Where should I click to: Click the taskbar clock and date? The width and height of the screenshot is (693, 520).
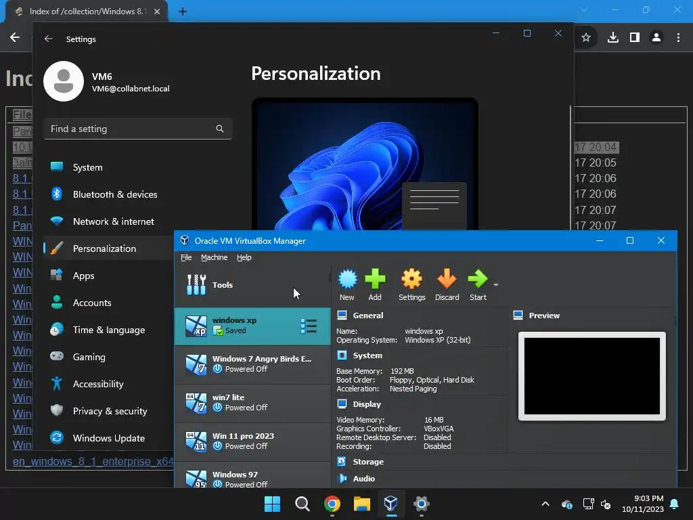[x=643, y=504]
